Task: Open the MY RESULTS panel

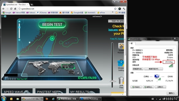Action: (x=84, y=91)
